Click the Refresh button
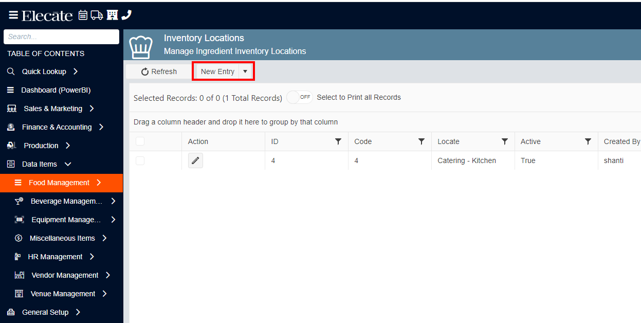This screenshot has width=641, height=323. 159,71
